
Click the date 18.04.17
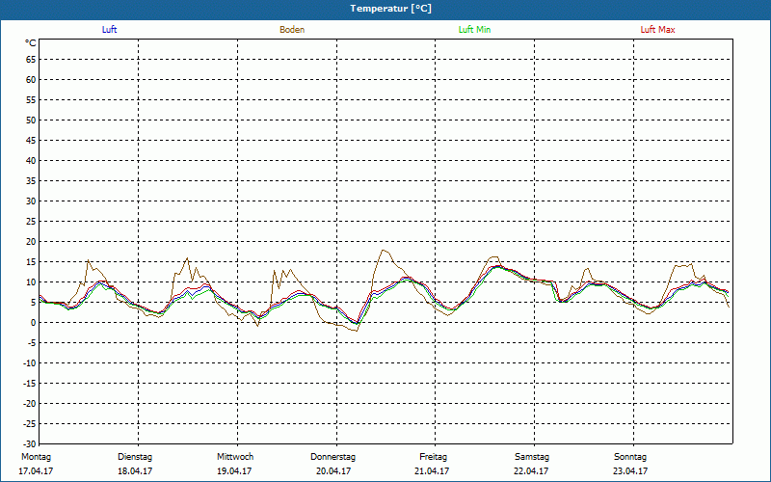pos(135,471)
